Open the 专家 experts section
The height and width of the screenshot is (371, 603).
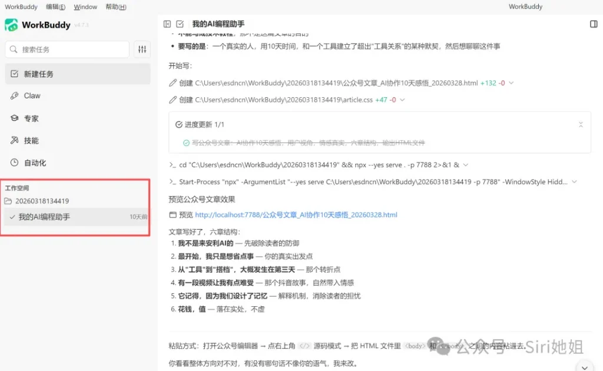31,118
